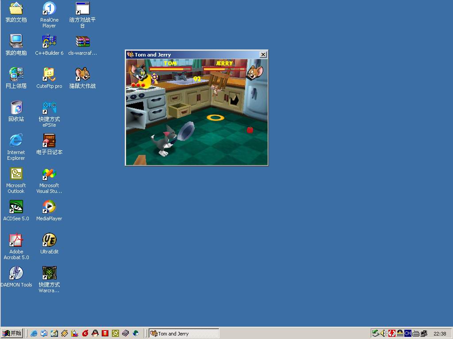Click the system clock showing 22:38
This screenshot has height=339, width=453.
click(x=440, y=334)
